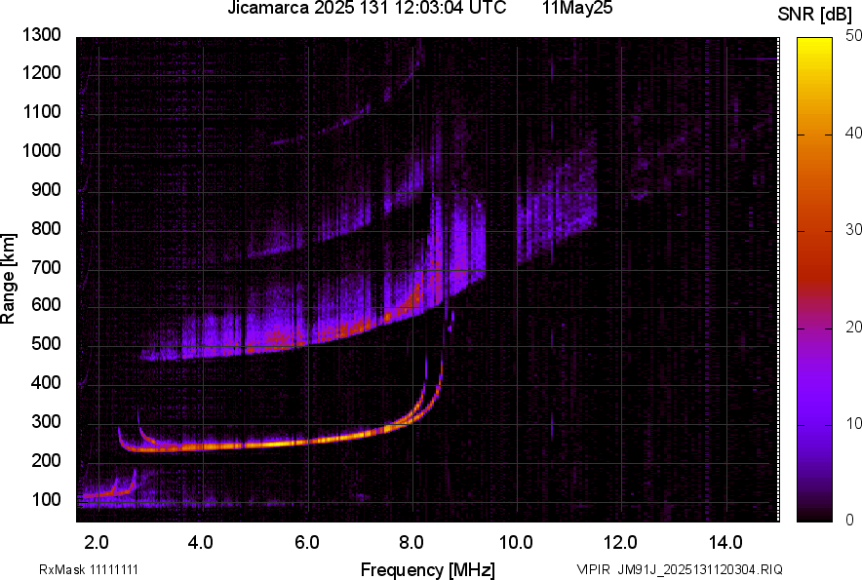The image size is (862, 580).
Task: Click the frequency axis tick '10.0'
Action: pyautogui.click(x=516, y=543)
